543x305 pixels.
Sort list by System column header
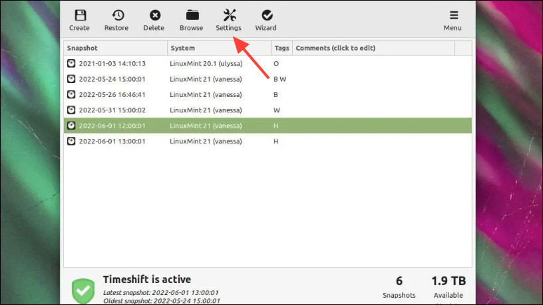coord(219,48)
